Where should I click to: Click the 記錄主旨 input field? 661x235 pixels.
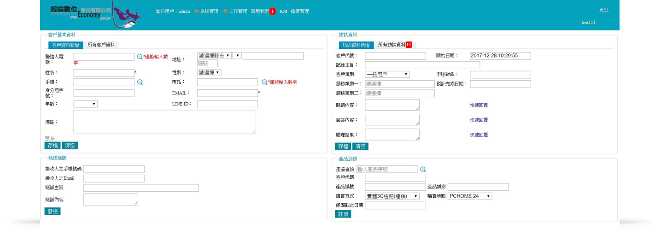click(x=422, y=65)
